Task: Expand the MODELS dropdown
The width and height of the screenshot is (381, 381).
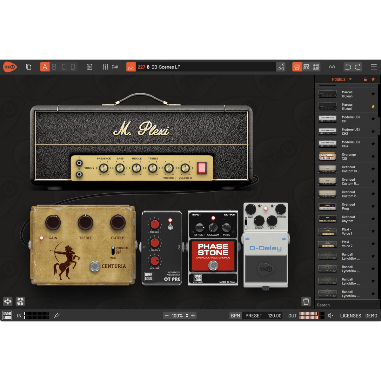Action: [x=342, y=79]
